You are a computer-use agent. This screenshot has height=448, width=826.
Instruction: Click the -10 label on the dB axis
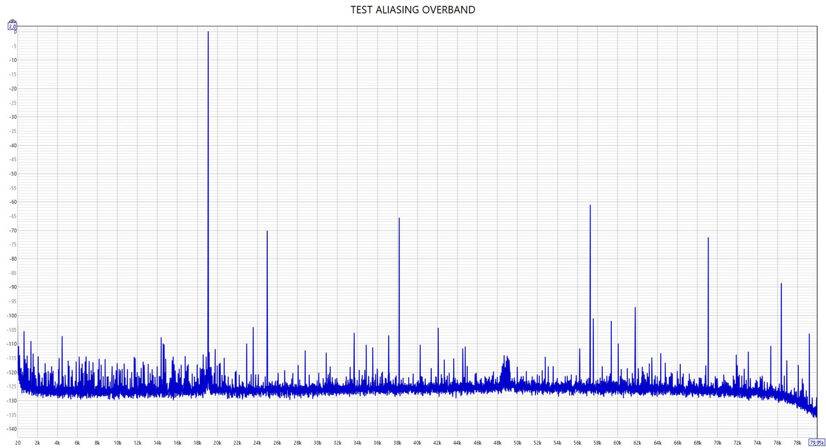[x=12, y=61]
